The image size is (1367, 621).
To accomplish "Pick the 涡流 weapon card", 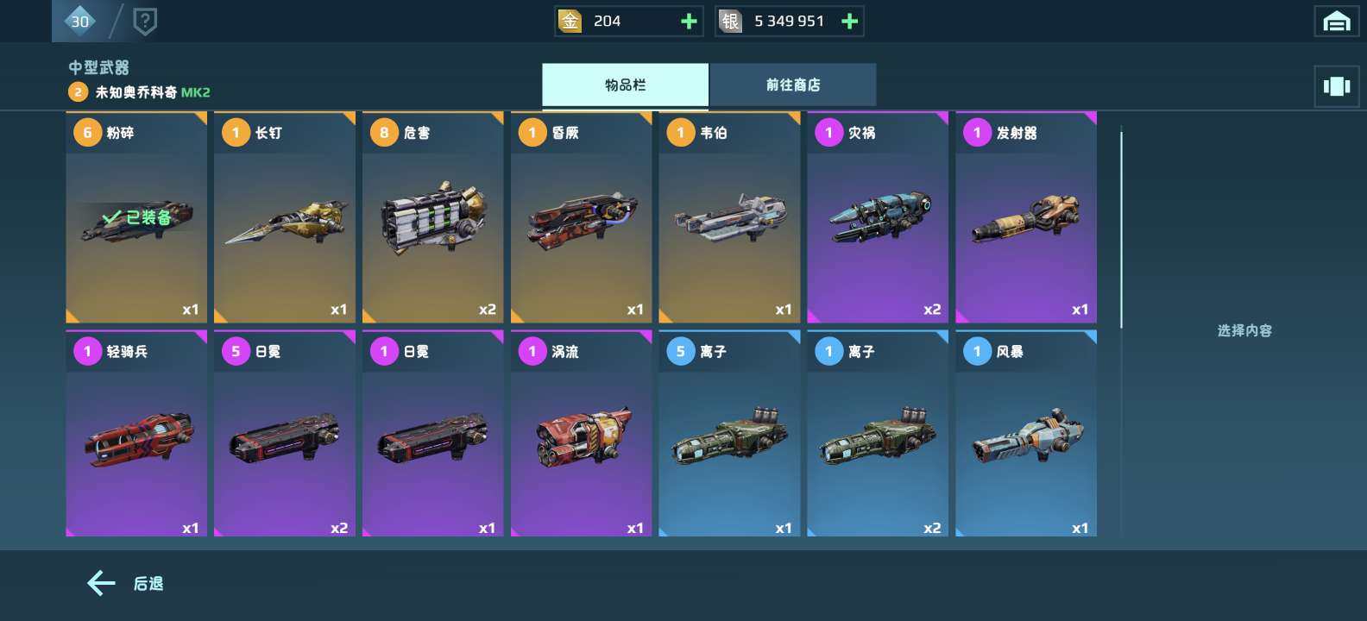I will click(582, 434).
